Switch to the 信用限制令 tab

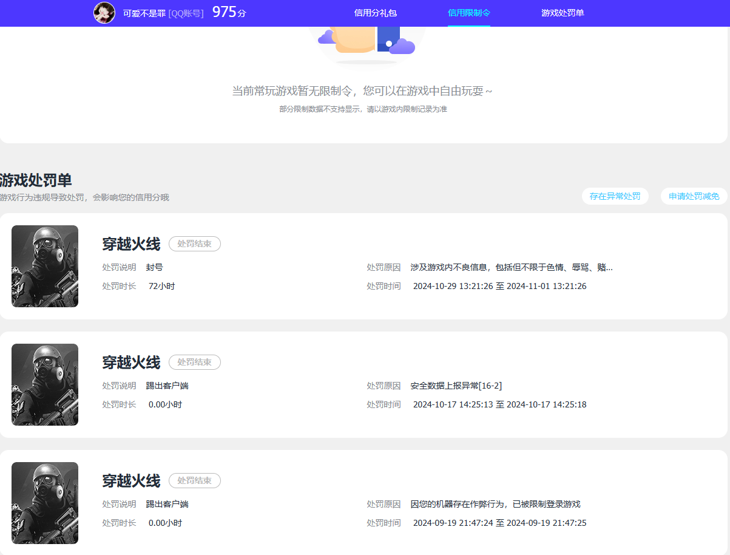(x=469, y=13)
